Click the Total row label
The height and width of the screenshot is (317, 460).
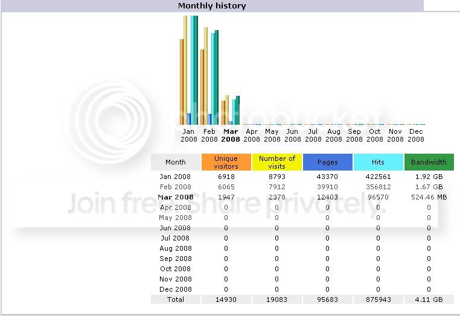(x=176, y=300)
